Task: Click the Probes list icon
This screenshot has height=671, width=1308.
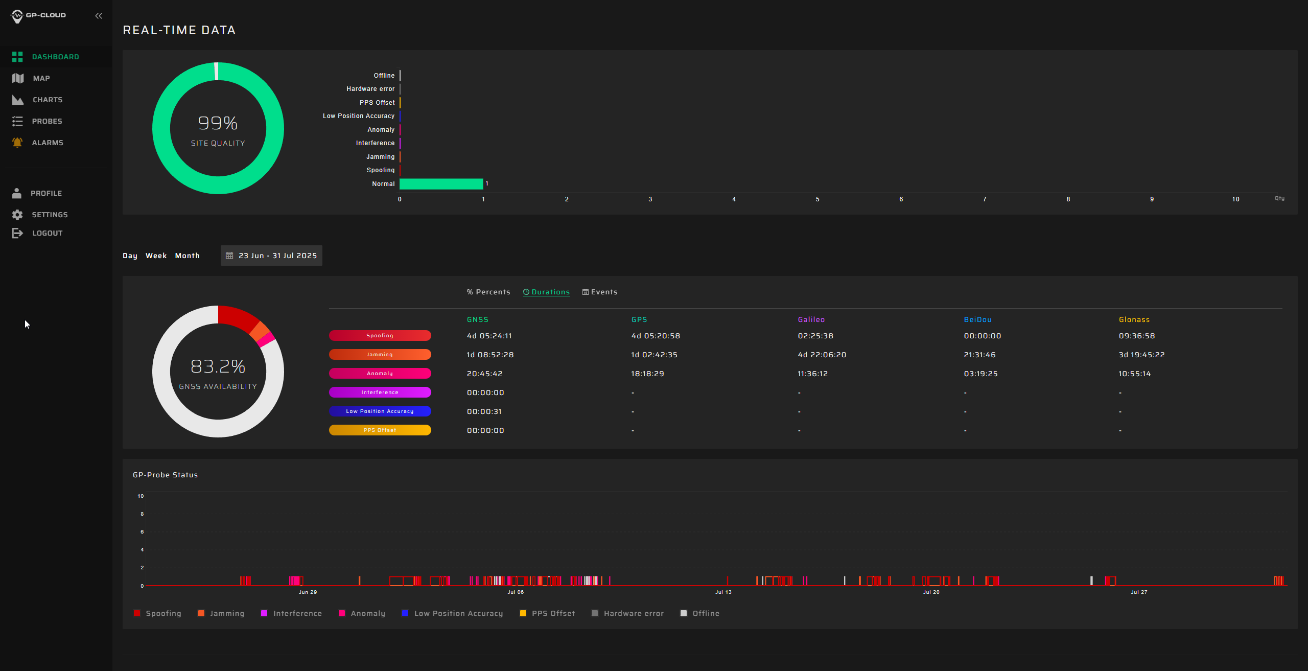Action: pos(17,121)
